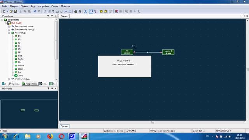Click the Paste toolbar icon
Screen dimensions: 249x140
[29, 11]
